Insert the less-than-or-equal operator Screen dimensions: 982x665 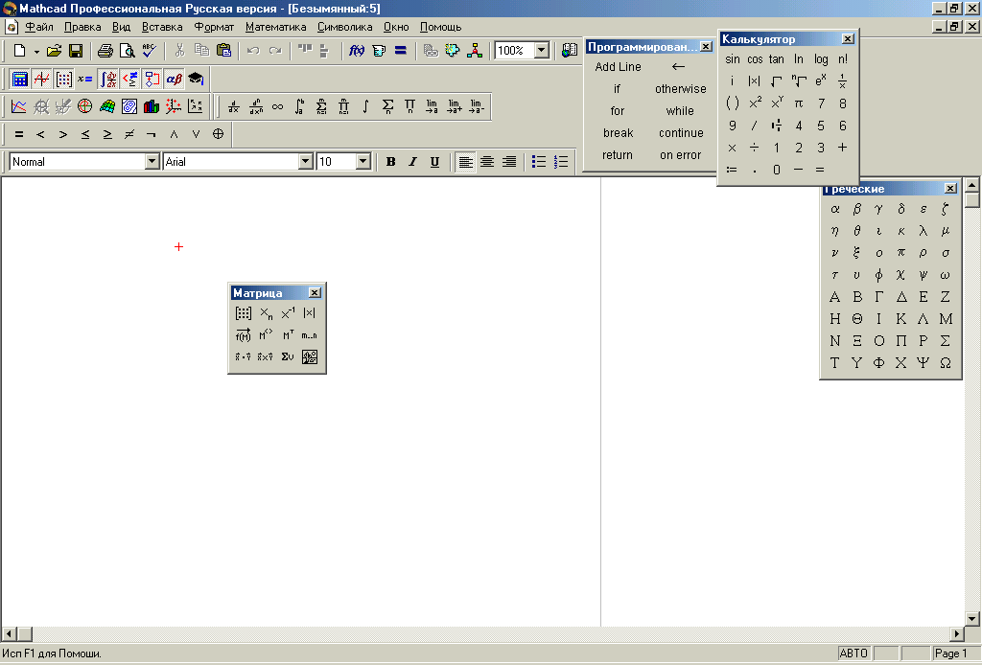coord(85,134)
